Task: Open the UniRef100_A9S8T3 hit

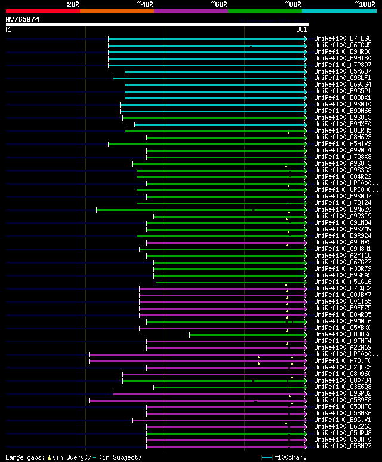Action: (x=343, y=164)
